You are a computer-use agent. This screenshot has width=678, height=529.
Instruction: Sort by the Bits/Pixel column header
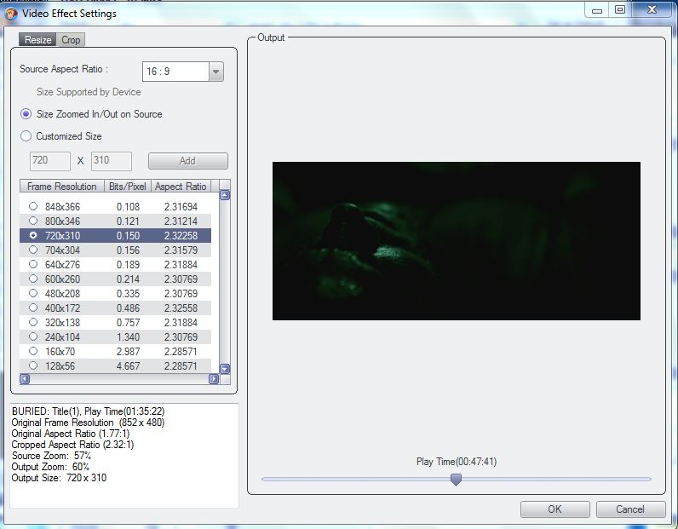[128, 187]
